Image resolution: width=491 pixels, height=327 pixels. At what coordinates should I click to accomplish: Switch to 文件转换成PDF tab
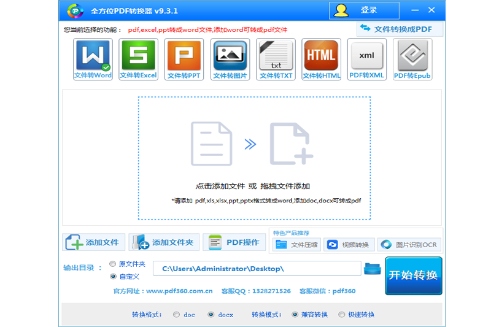(x=400, y=29)
